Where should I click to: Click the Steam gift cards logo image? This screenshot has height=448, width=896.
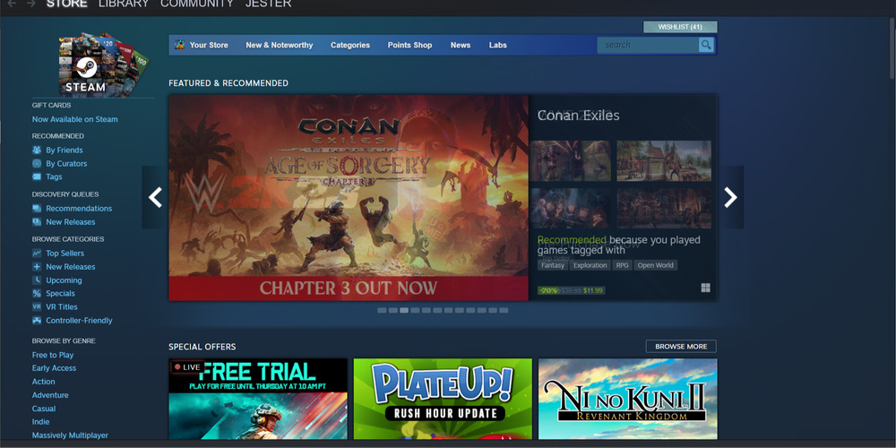pyautogui.click(x=103, y=64)
